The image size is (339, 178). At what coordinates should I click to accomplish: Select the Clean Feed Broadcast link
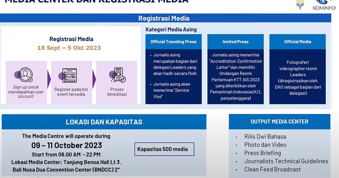273,169
